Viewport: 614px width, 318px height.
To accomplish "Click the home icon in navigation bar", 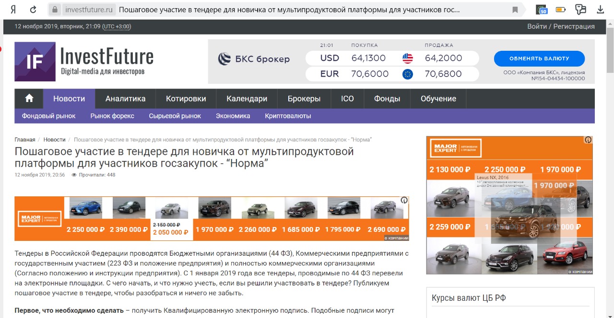I will pos(29,99).
